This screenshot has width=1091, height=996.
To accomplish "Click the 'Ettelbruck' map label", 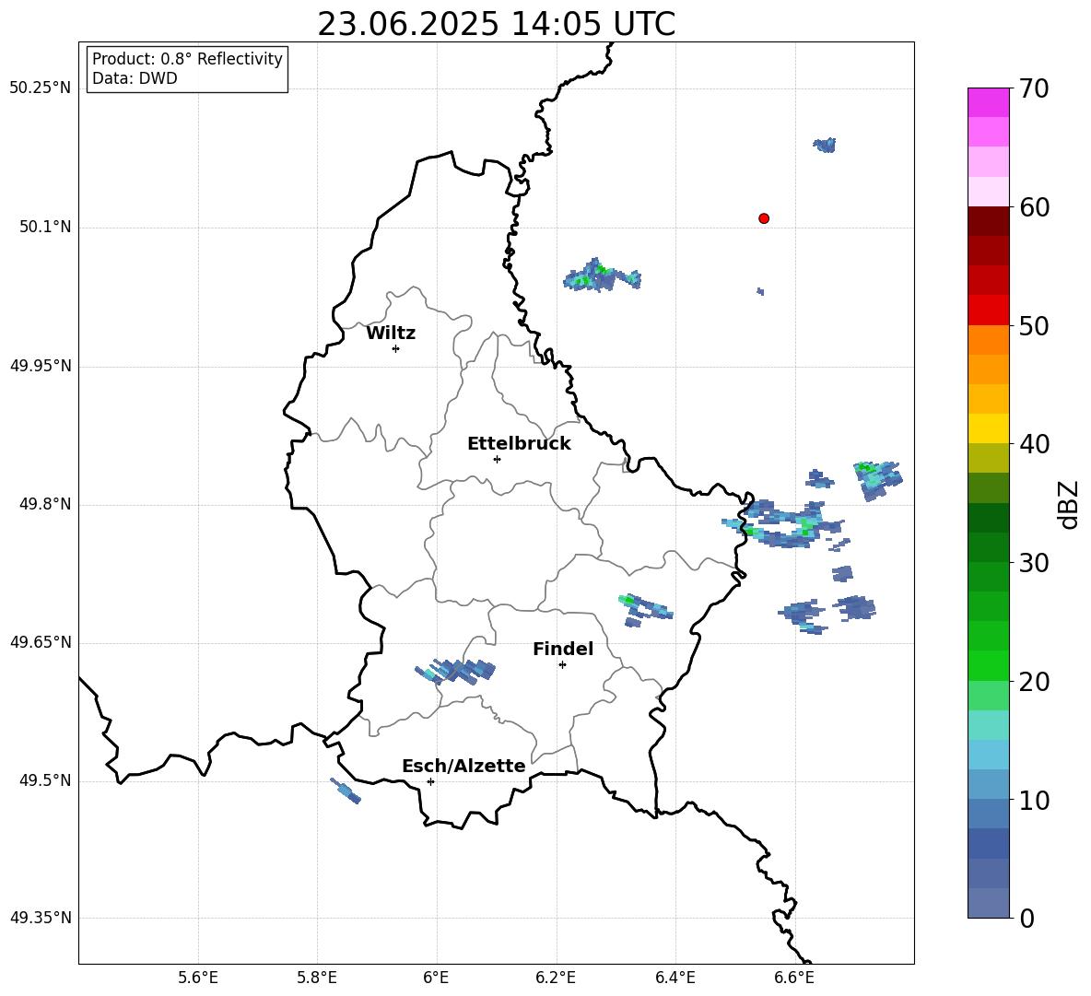I will point(519,444).
